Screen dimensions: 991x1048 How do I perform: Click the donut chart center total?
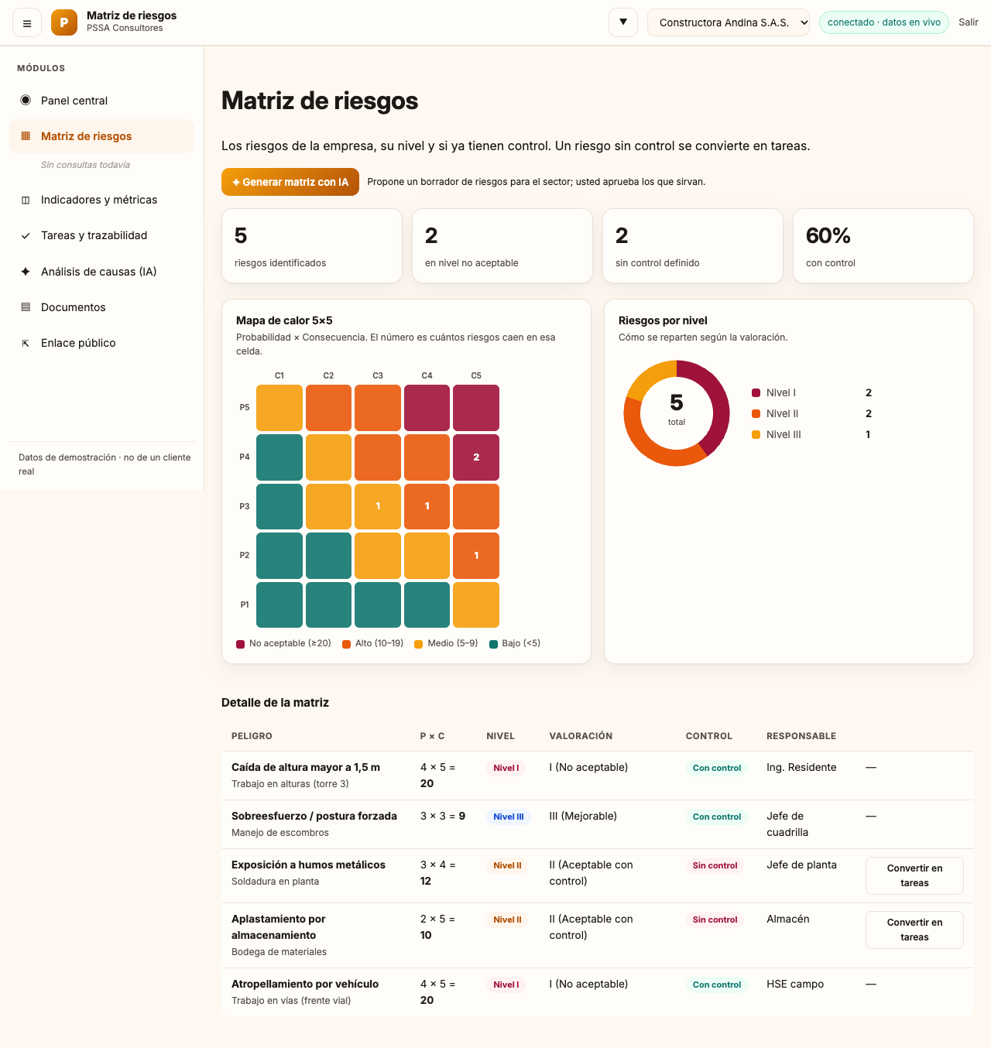(x=677, y=409)
